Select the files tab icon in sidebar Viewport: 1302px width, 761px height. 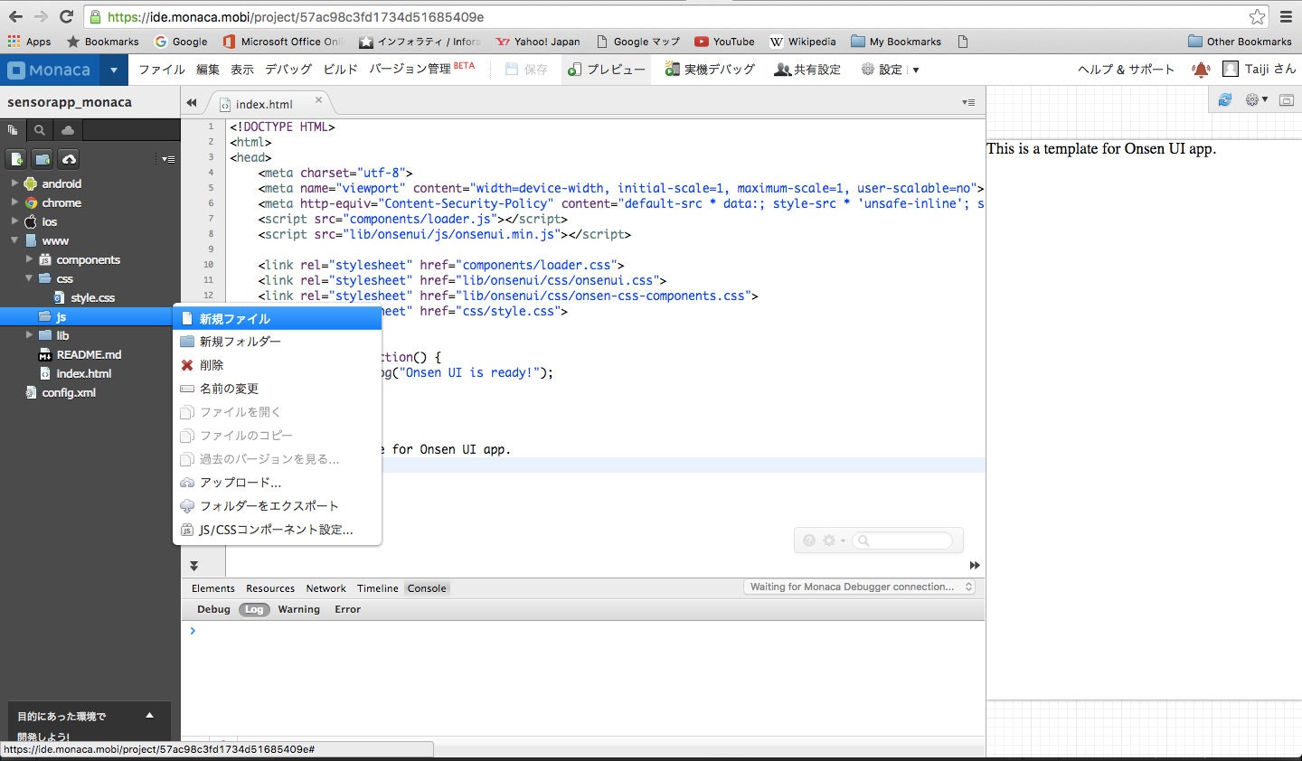13,130
